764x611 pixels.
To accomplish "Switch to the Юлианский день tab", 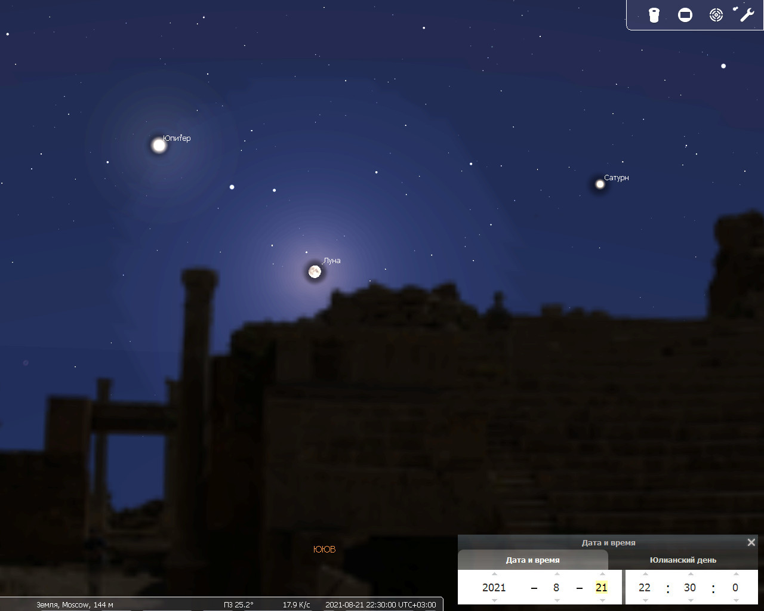I will (683, 560).
